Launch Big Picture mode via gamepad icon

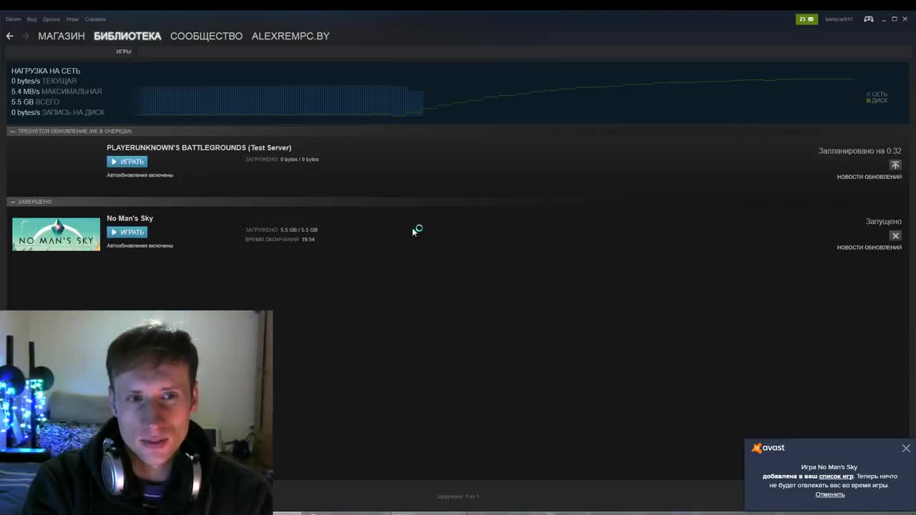(x=868, y=19)
